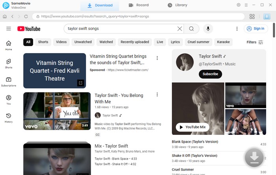Image resolution: width=276 pixels, height=175 pixels.
Task: Click the external link icon on ad
Action: pyautogui.click(x=80, y=83)
